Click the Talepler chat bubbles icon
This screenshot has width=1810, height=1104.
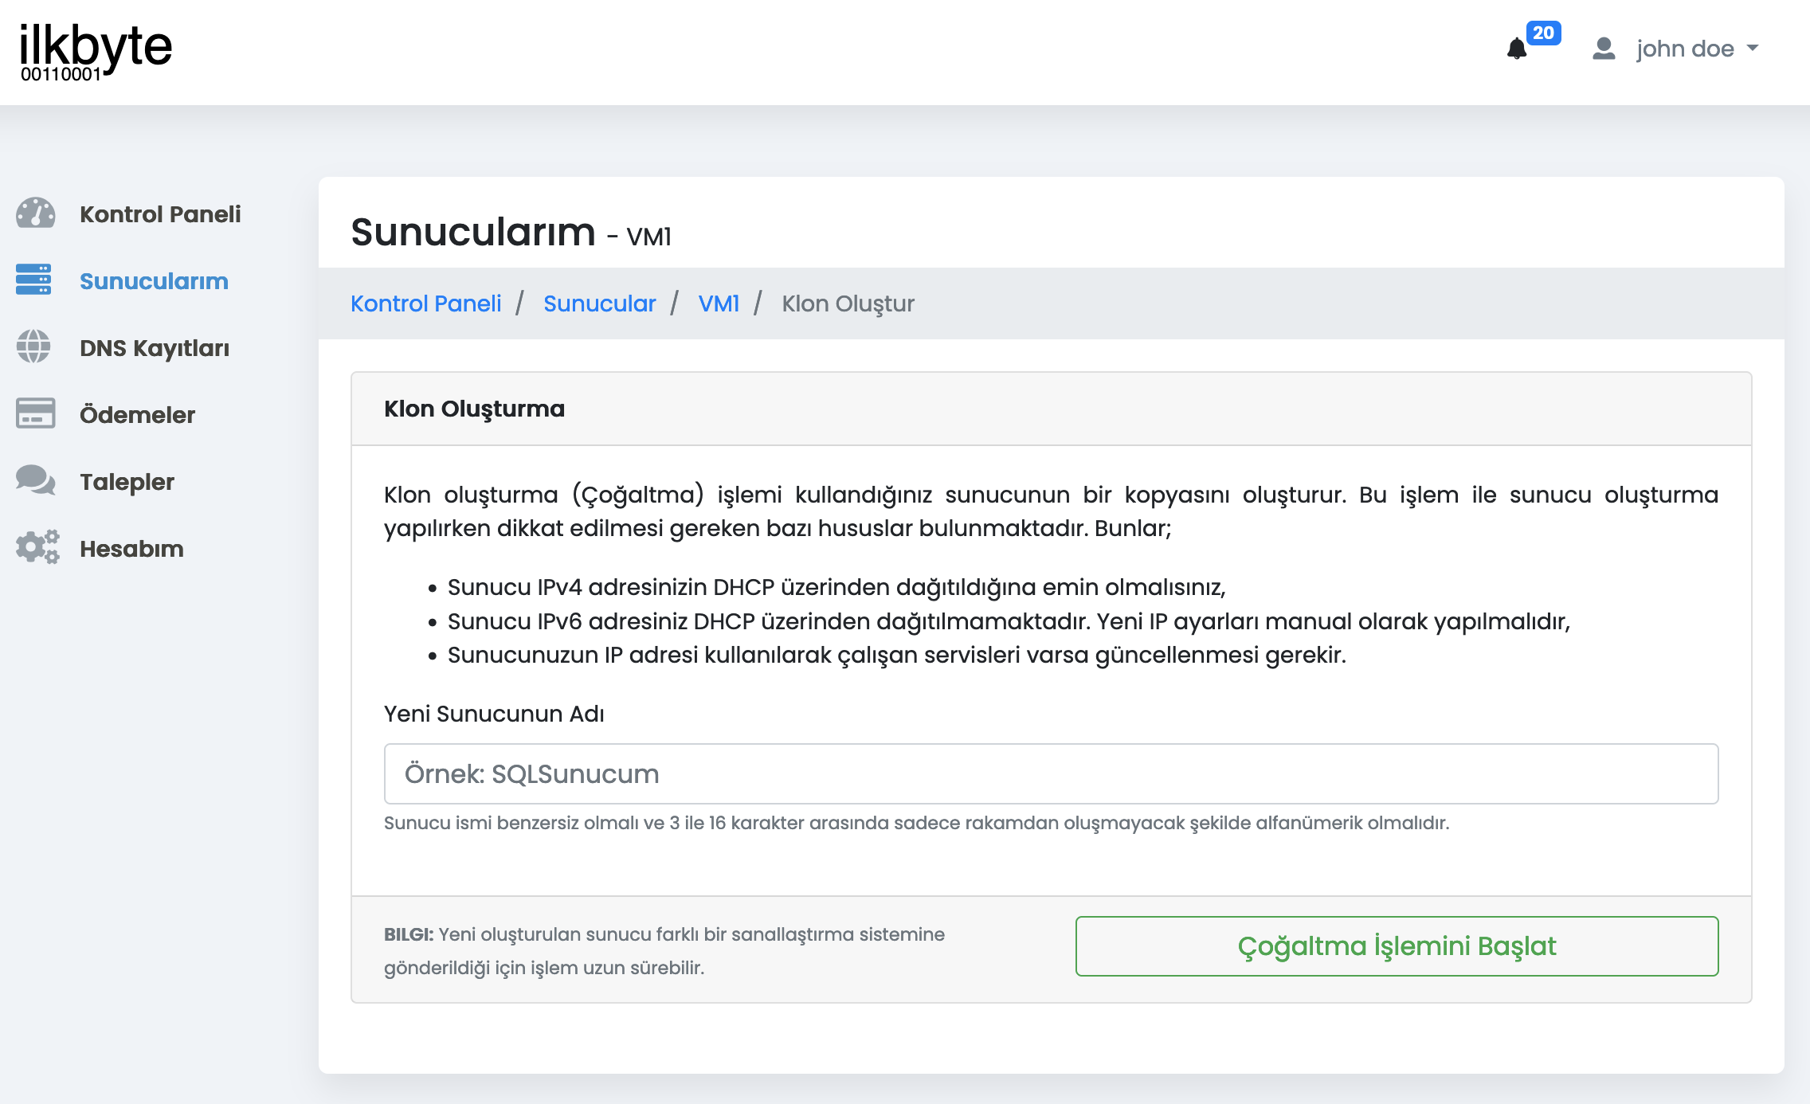click(35, 480)
